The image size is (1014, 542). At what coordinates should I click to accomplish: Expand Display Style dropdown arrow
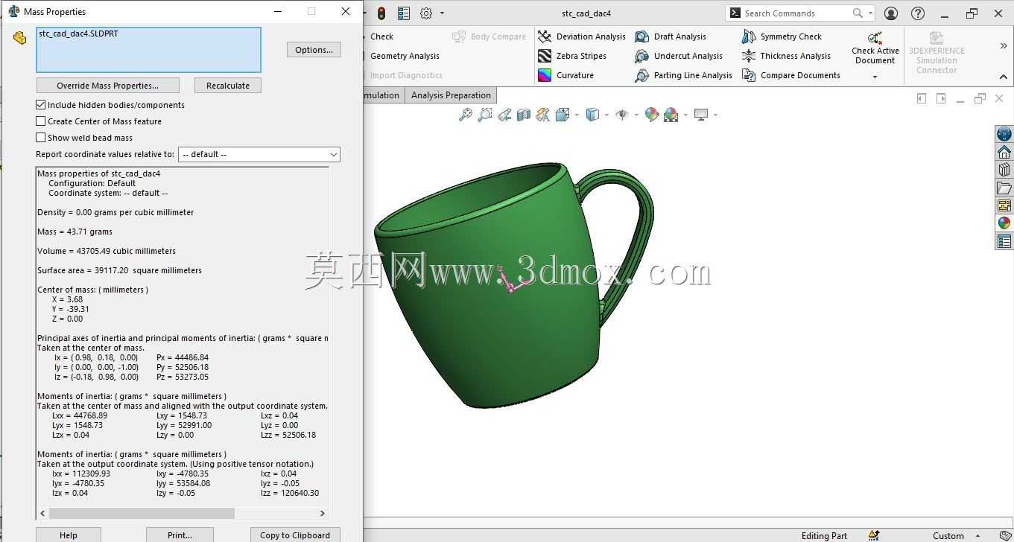click(606, 115)
